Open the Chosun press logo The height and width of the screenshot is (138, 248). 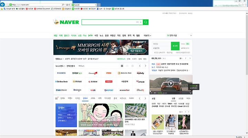point(93,73)
